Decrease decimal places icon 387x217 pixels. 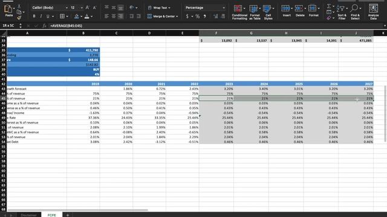coord(223,16)
